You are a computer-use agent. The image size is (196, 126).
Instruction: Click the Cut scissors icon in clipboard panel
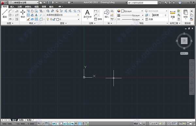(191, 11)
